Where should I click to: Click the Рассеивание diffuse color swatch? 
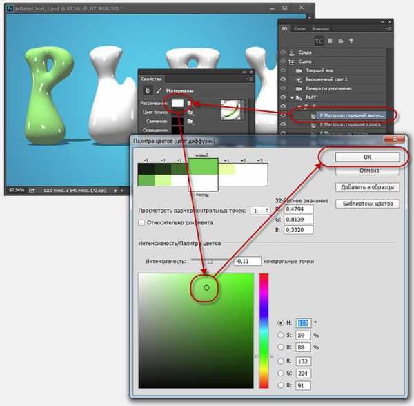click(177, 104)
